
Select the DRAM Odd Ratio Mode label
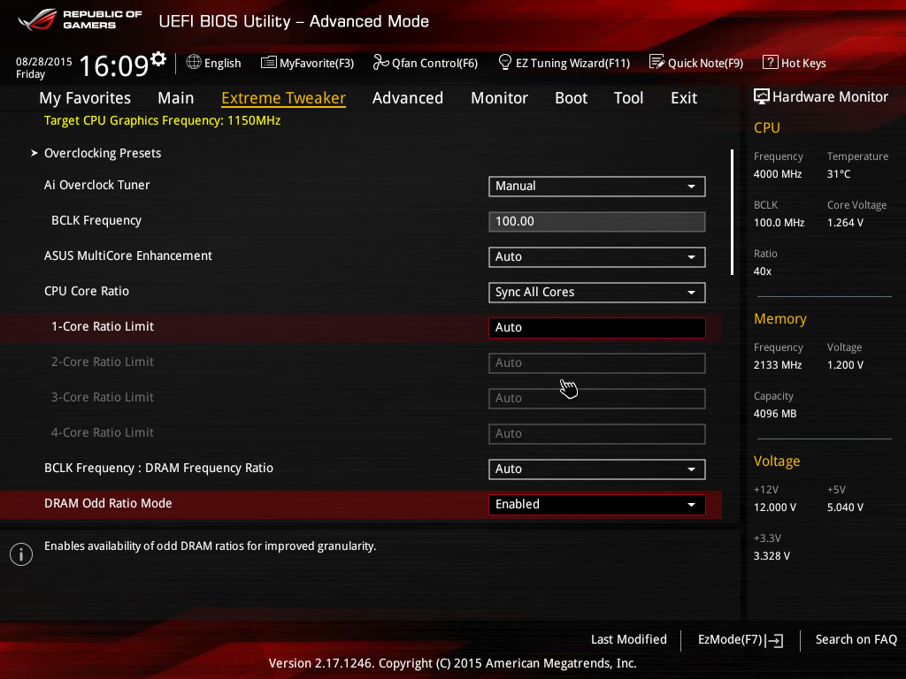[x=108, y=503]
